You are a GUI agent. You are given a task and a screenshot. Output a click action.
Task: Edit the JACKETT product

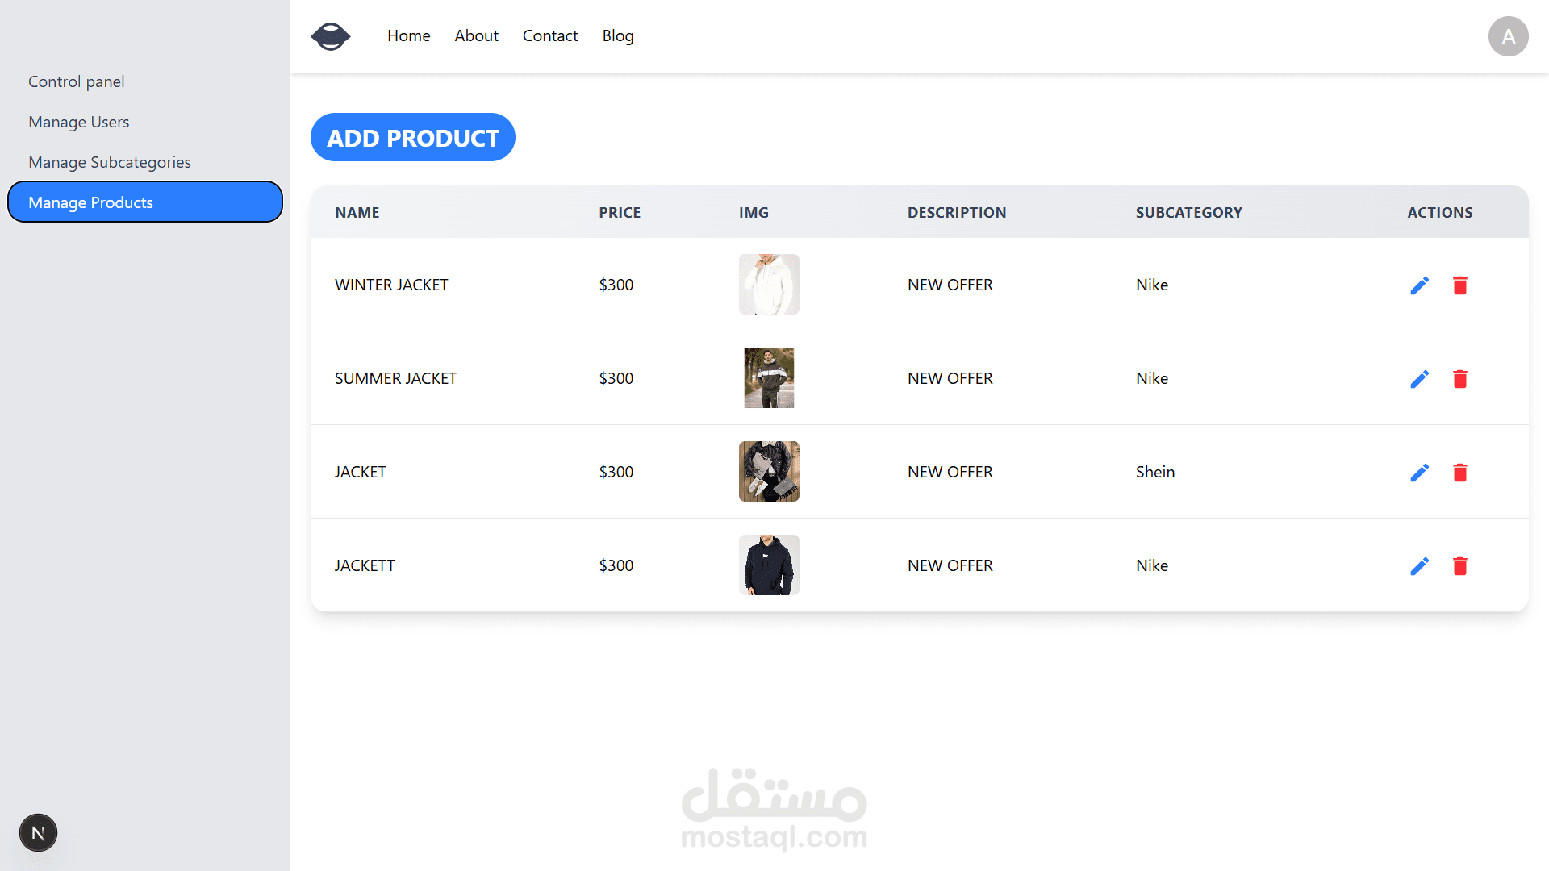(x=1419, y=566)
